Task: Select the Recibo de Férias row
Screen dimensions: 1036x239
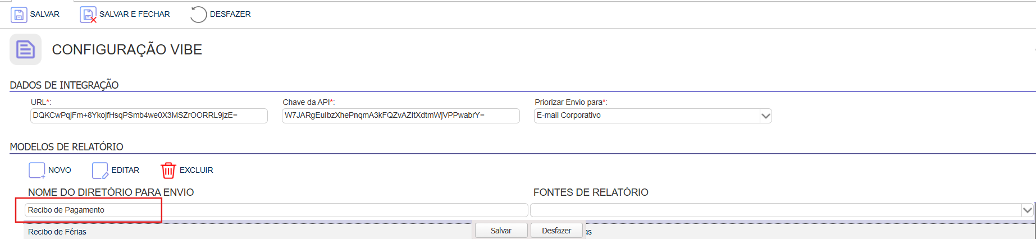Action: [x=248, y=232]
